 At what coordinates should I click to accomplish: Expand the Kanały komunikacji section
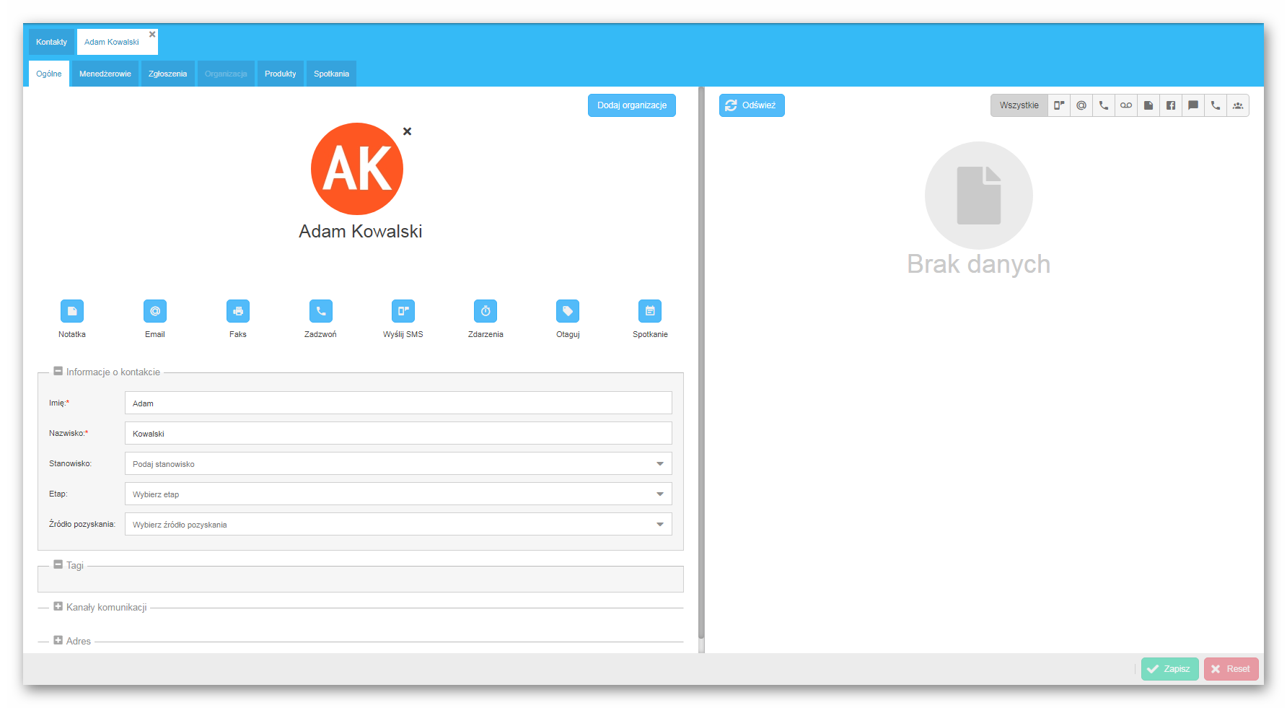click(58, 606)
